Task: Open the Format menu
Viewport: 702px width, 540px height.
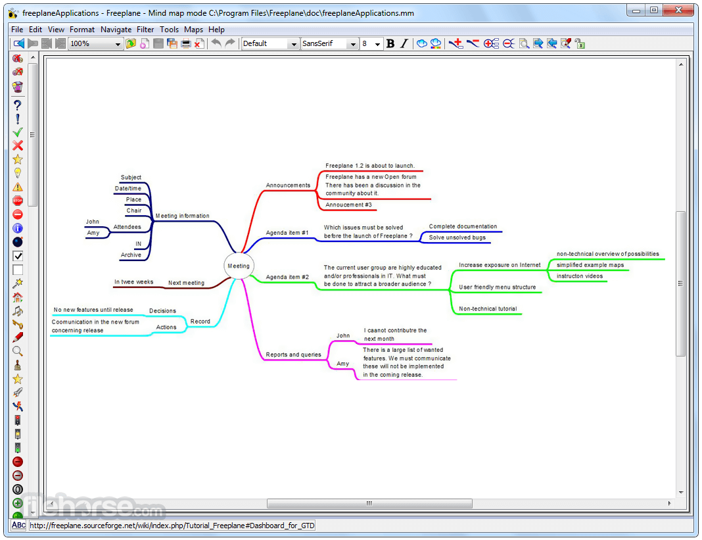Action: point(82,30)
